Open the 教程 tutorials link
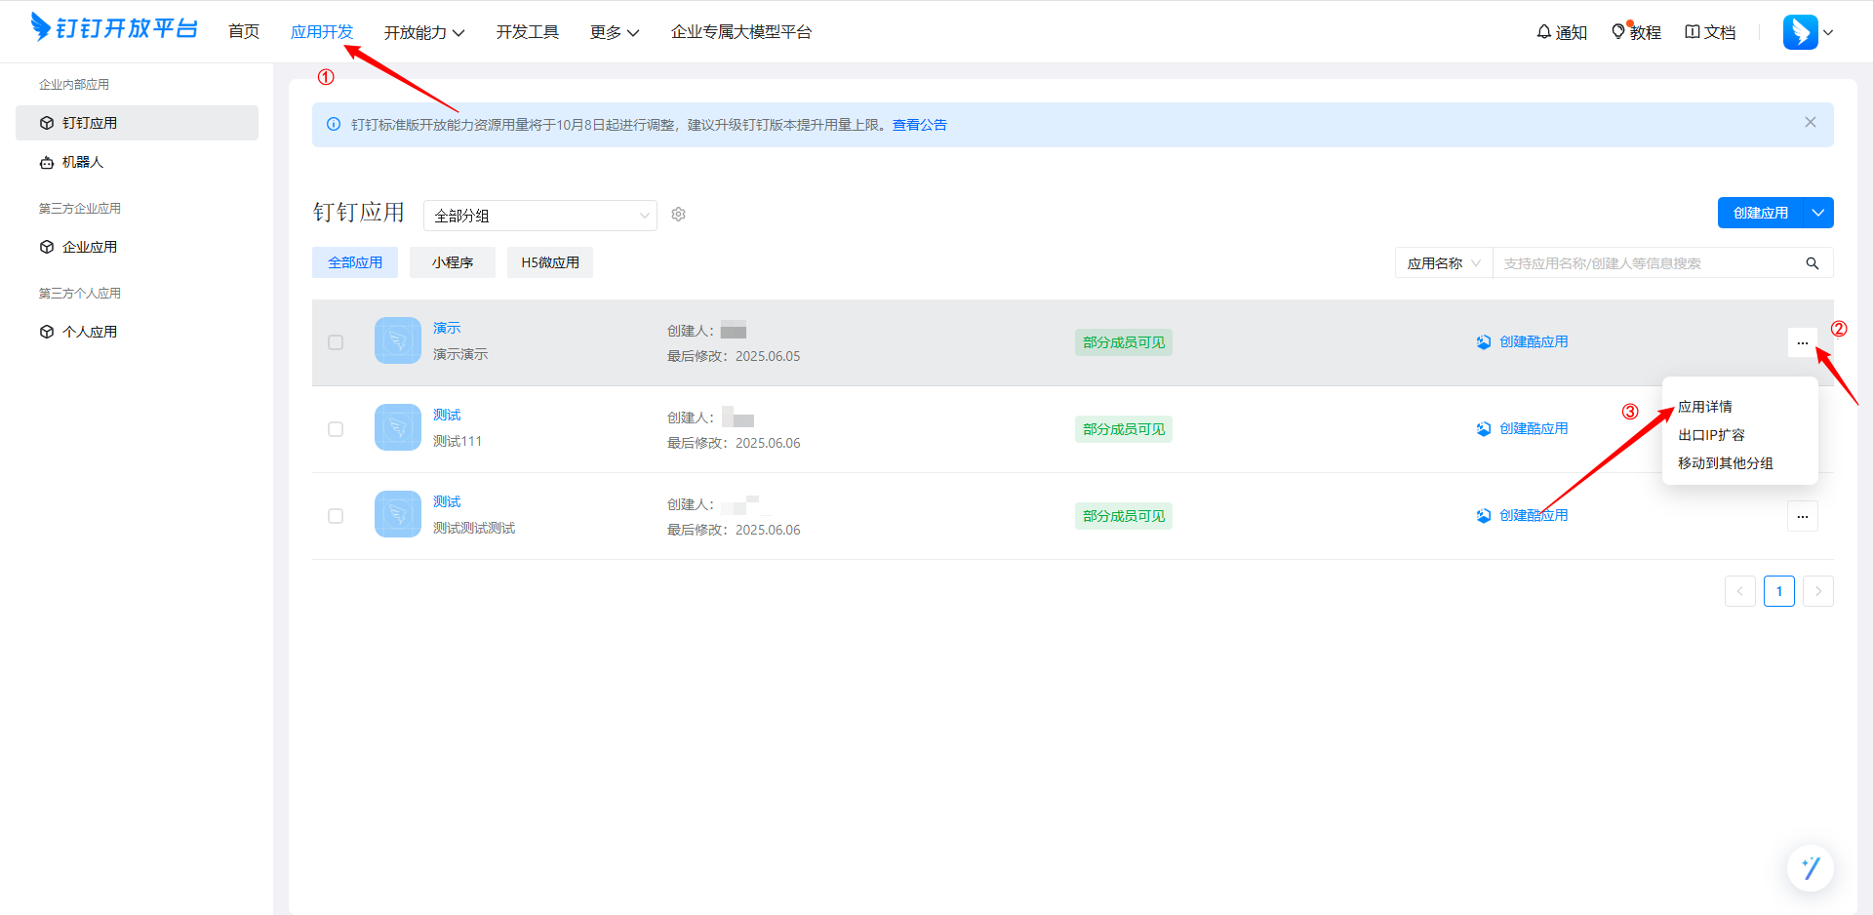Image resolution: width=1873 pixels, height=915 pixels. pos(1636,32)
